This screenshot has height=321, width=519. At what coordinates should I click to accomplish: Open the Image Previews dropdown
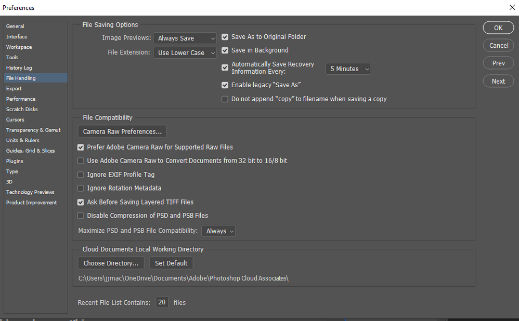pyautogui.click(x=185, y=38)
